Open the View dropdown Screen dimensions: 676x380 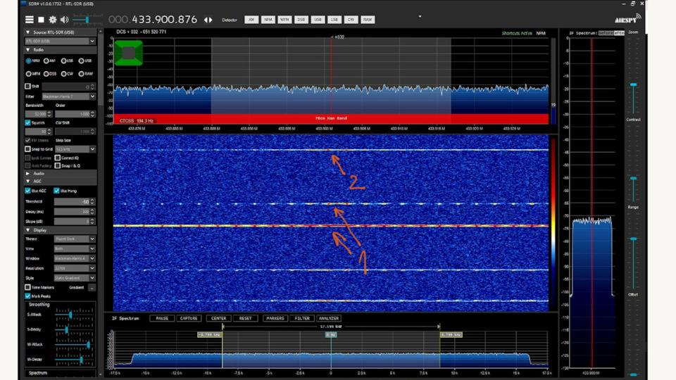pyautogui.click(x=75, y=248)
